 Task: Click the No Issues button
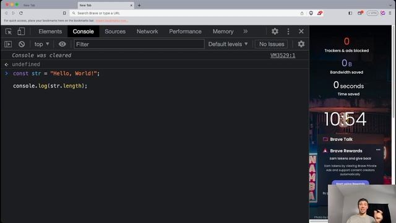[x=272, y=44]
